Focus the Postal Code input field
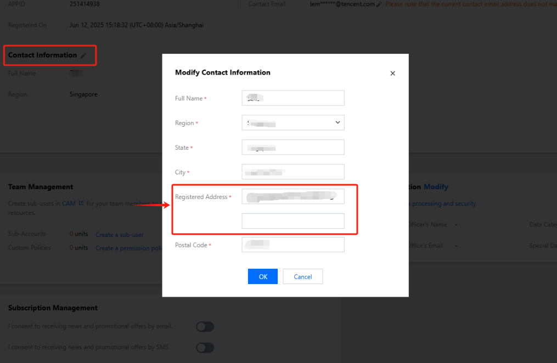 coord(292,245)
